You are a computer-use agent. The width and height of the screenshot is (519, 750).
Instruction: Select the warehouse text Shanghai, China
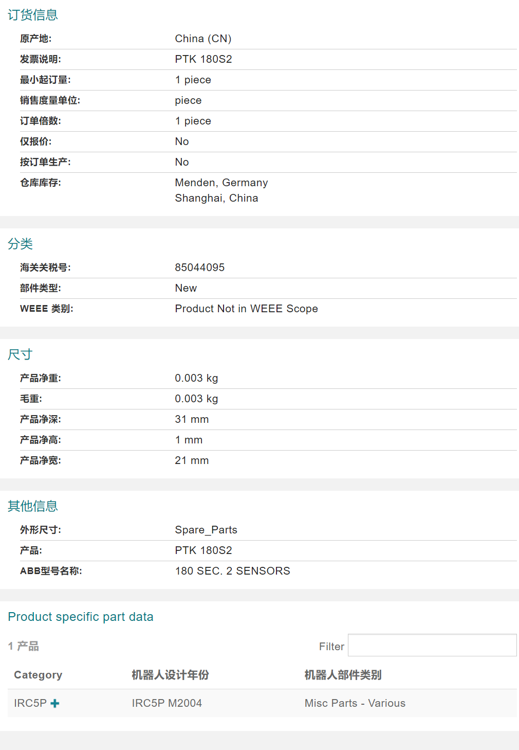[216, 198]
